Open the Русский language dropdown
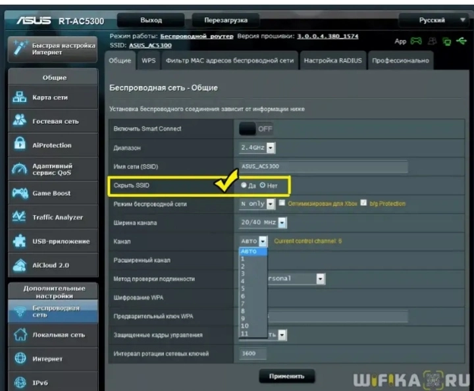The image size is (474, 391). [x=433, y=20]
